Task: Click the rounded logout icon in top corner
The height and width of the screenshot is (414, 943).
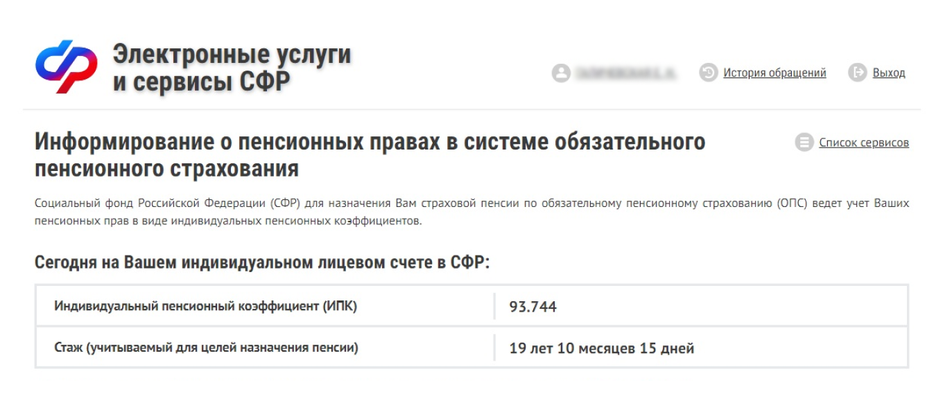Action: click(x=856, y=71)
